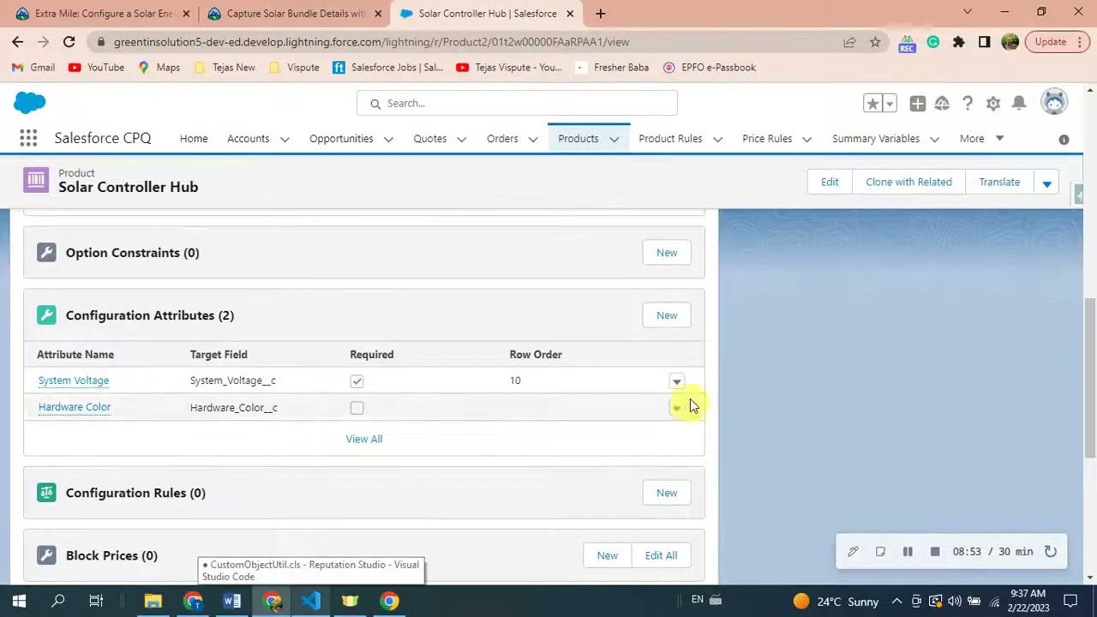Open the Price Rules tab
Image resolution: width=1097 pixels, height=617 pixels.
[x=767, y=138]
